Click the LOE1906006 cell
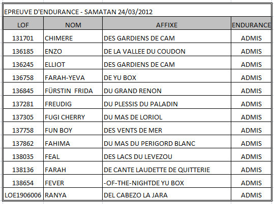This screenshot has width=274, height=204. 23,194
